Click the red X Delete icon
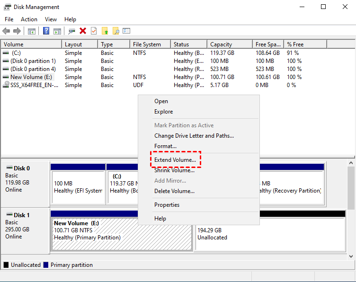 pyautogui.click(x=83, y=31)
